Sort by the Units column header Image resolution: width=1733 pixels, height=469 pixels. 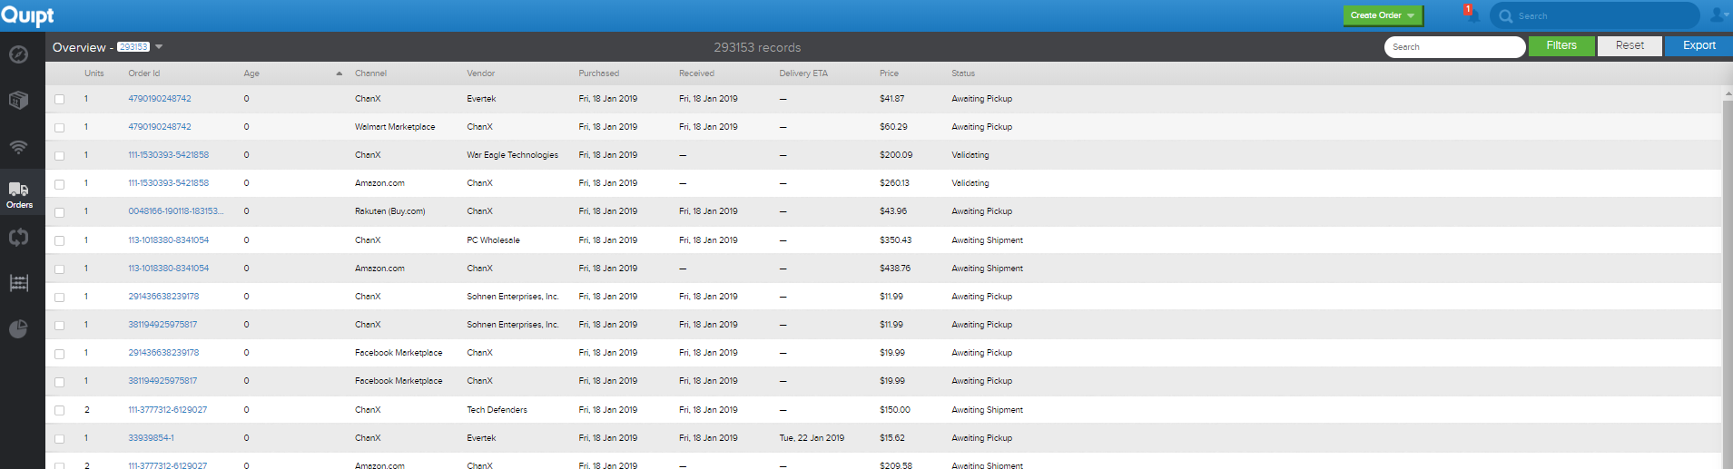click(x=94, y=73)
